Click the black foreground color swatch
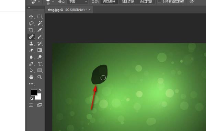The width and height of the screenshot is (206, 131). (x=34, y=92)
